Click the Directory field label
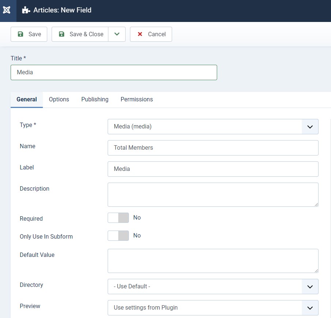 coord(31,285)
